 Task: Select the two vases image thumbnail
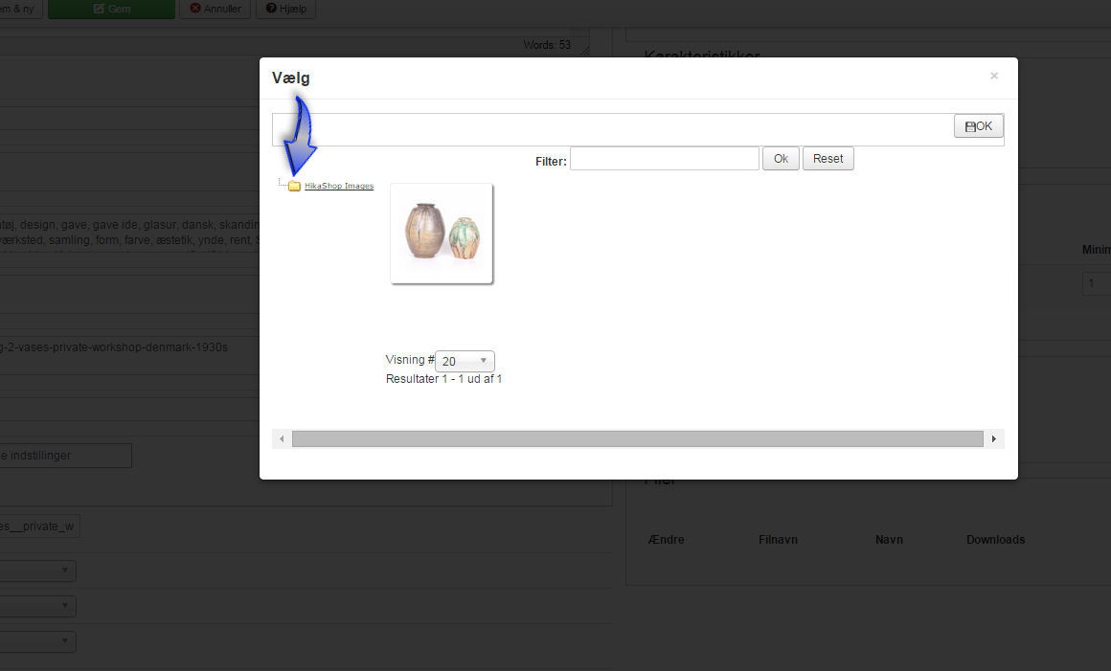(x=442, y=234)
